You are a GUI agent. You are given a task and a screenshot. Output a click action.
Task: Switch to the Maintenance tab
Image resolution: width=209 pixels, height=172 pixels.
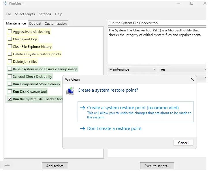(16, 23)
